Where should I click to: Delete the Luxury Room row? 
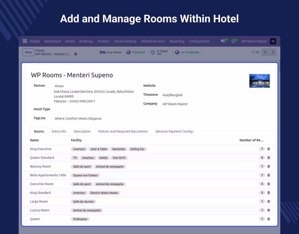click(269, 210)
